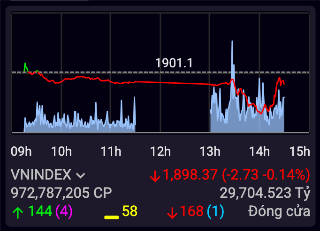Select decliners count 168
The width and height of the screenshot is (320, 231).
191,211
